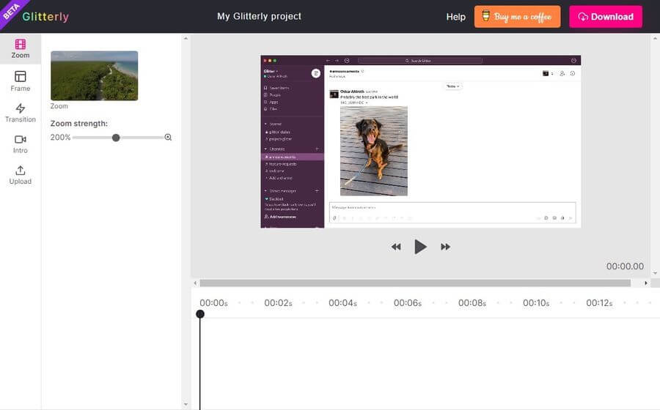Click the BETA ribbon badge
The height and width of the screenshot is (410, 660).
coord(12,12)
